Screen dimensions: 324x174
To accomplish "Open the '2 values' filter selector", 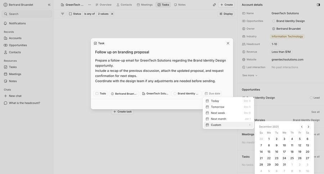I will [x=103, y=14].
